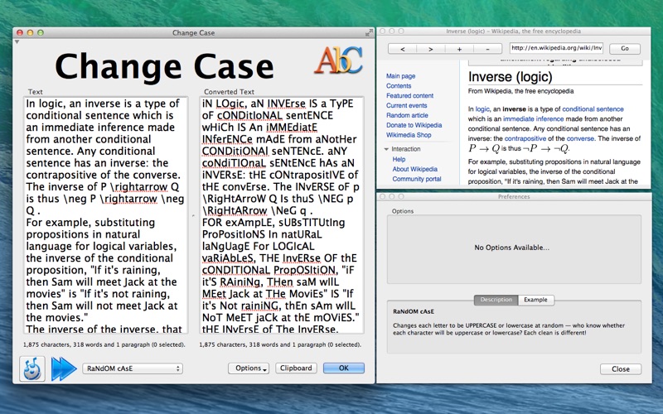Open the Community portal link
Screen dimensions: 663x414
pos(417,179)
